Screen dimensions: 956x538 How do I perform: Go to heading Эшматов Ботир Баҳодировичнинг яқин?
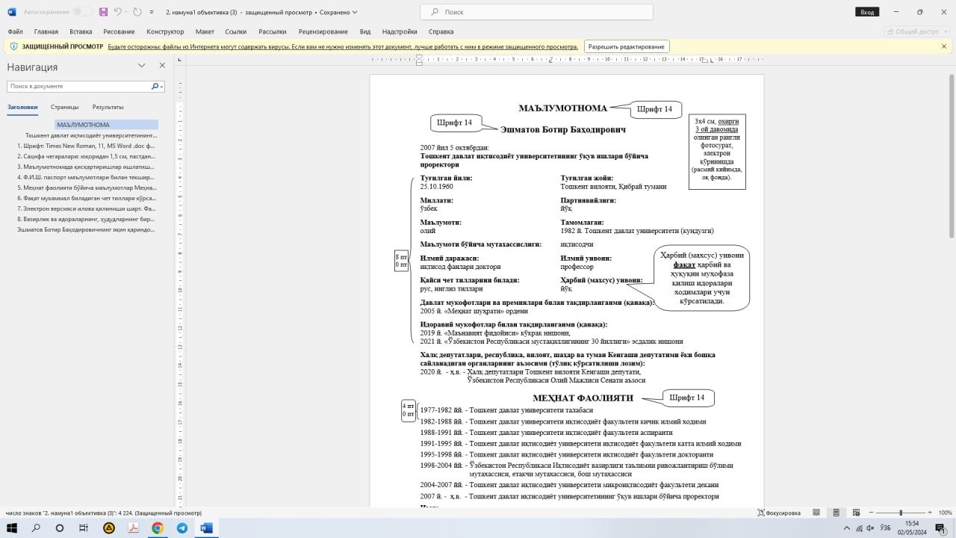pyautogui.click(x=87, y=229)
